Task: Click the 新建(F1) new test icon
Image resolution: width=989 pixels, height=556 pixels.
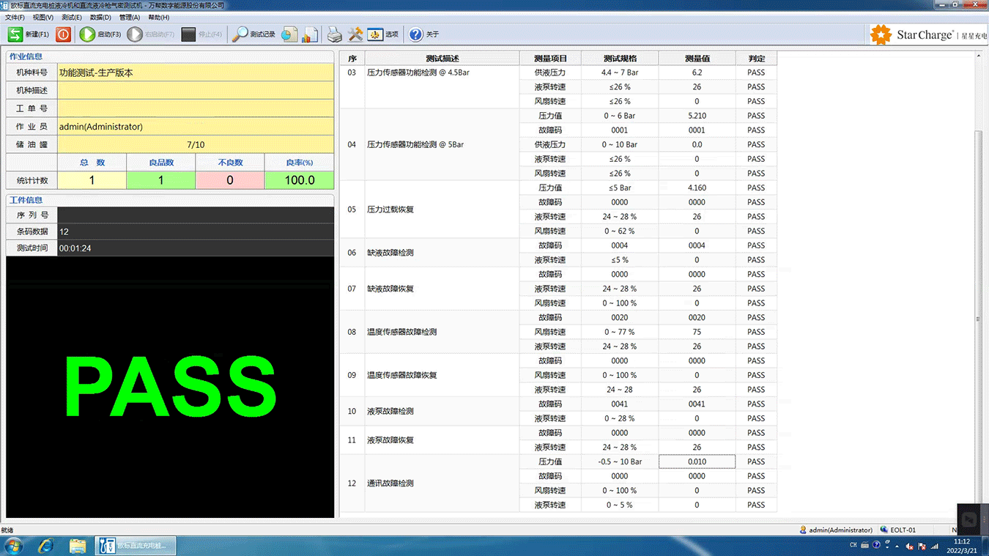Action: point(16,34)
